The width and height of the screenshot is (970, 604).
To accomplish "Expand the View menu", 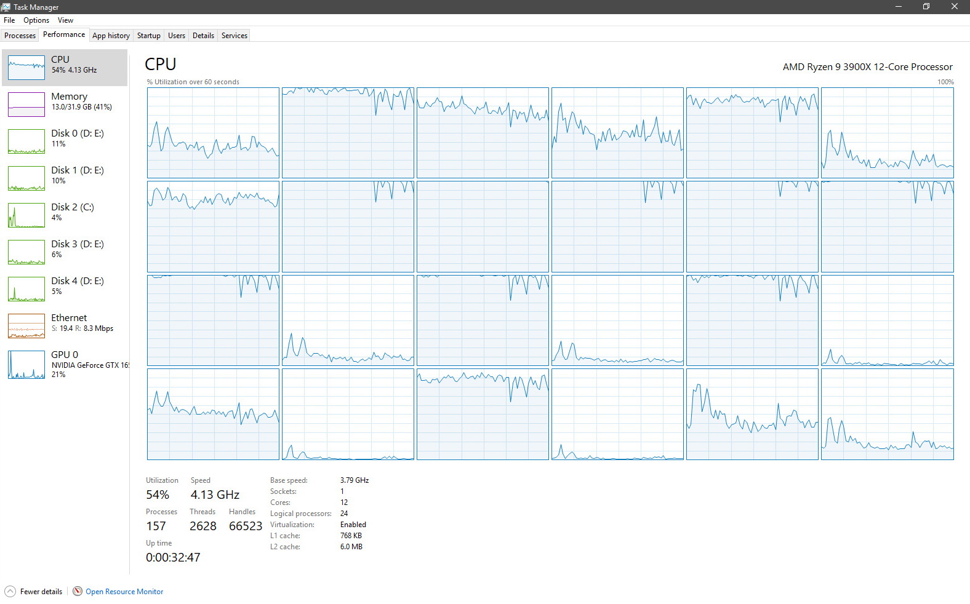I will (x=65, y=20).
